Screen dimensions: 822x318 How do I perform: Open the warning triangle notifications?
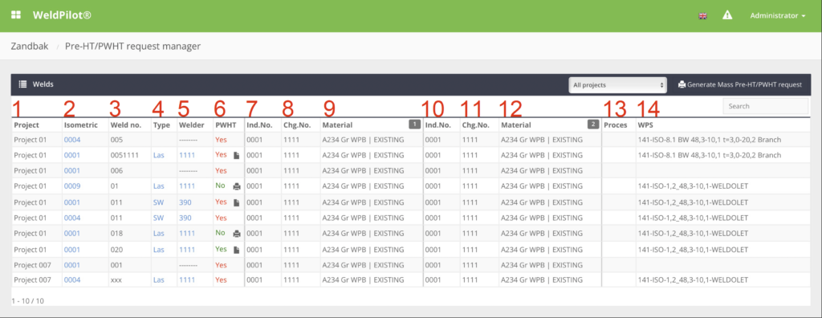point(727,15)
